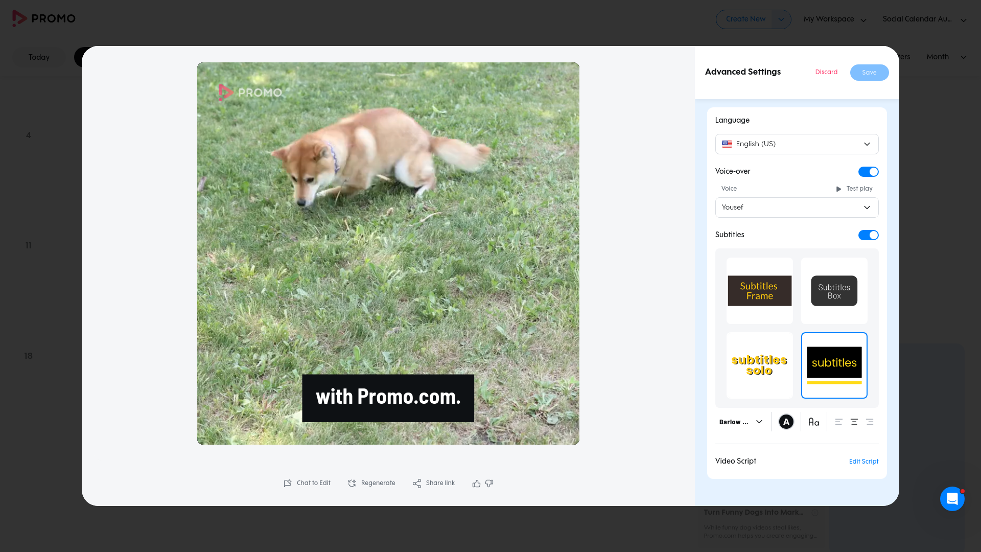Open the support chat bubble
The width and height of the screenshot is (981, 552).
(952, 499)
